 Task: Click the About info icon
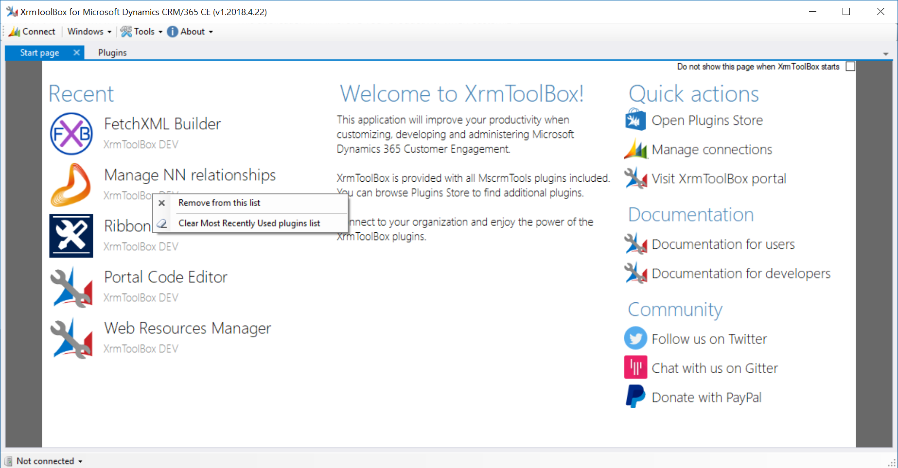[172, 32]
